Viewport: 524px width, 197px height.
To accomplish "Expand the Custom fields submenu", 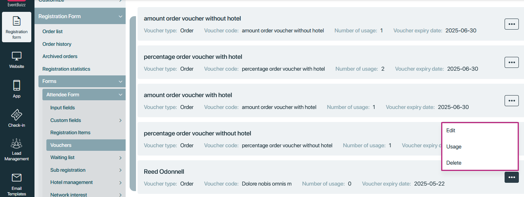I will [120, 120].
